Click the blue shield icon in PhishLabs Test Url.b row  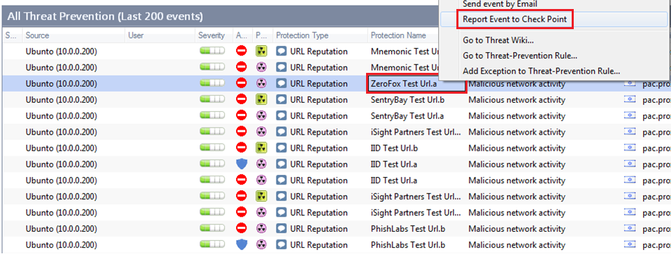pyautogui.click(x=242, y=245)
